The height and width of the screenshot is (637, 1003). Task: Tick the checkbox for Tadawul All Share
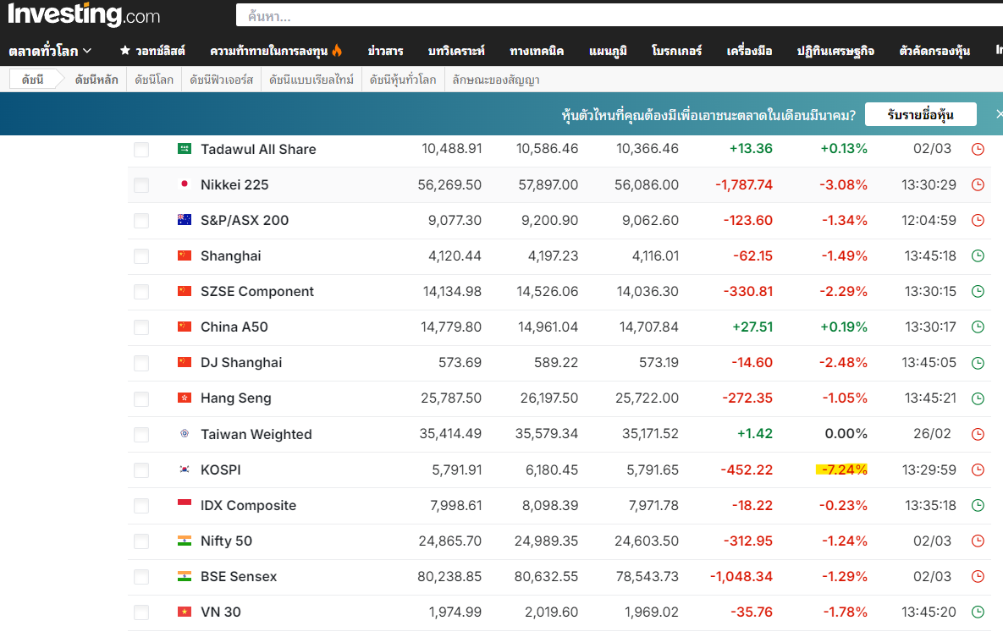tap(141, 150)
